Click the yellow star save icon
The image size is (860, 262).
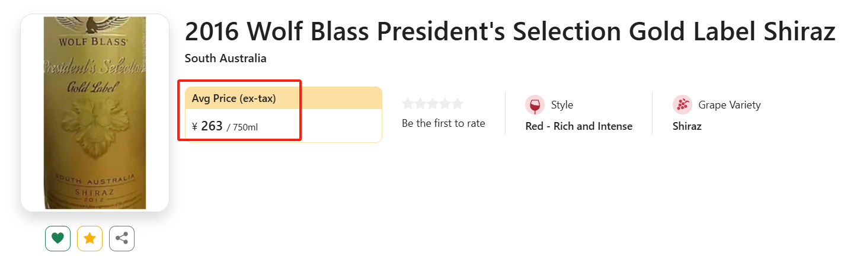pyautogui.click(x=89, y=238)
